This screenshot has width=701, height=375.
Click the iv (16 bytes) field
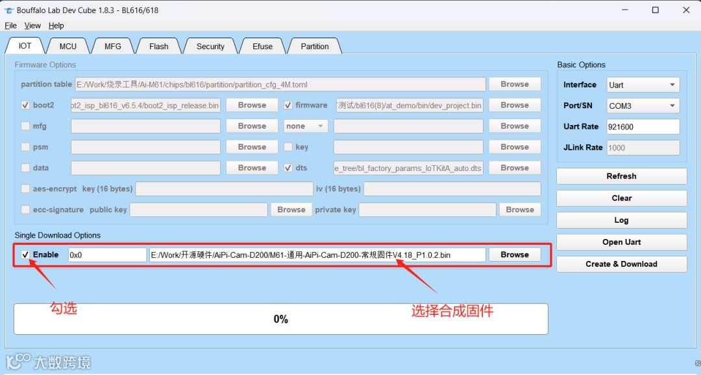pos(452,188)
